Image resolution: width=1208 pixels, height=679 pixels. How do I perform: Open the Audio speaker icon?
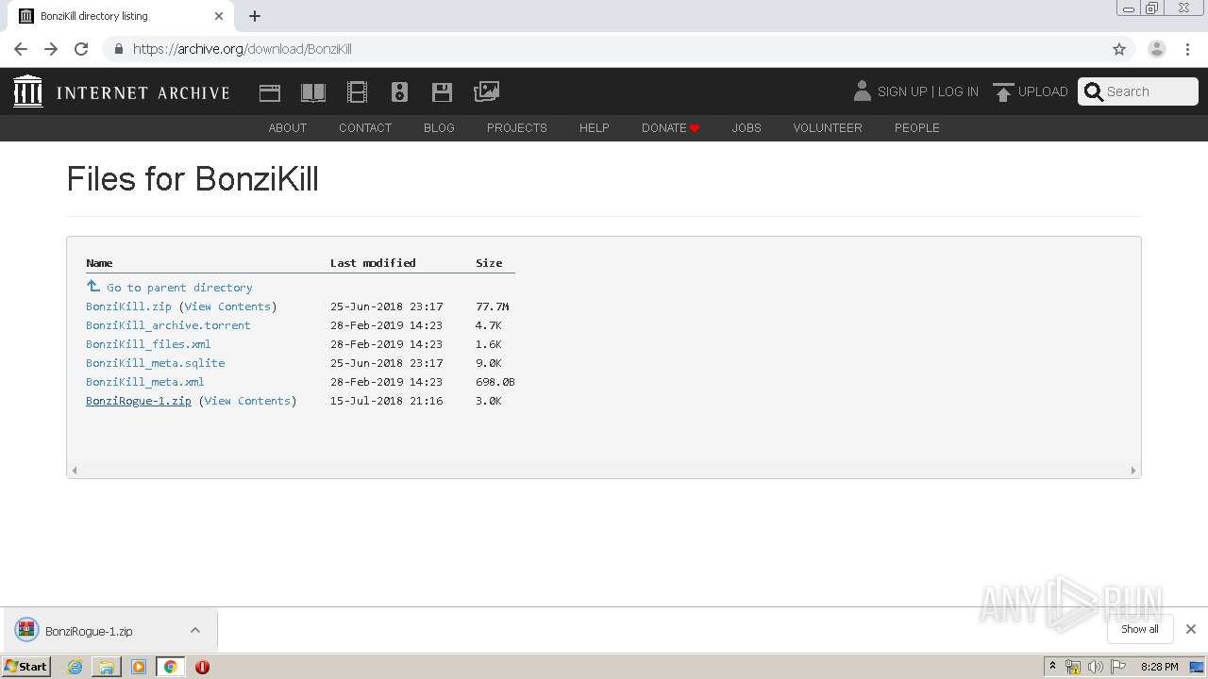click(x=399, y=92)
